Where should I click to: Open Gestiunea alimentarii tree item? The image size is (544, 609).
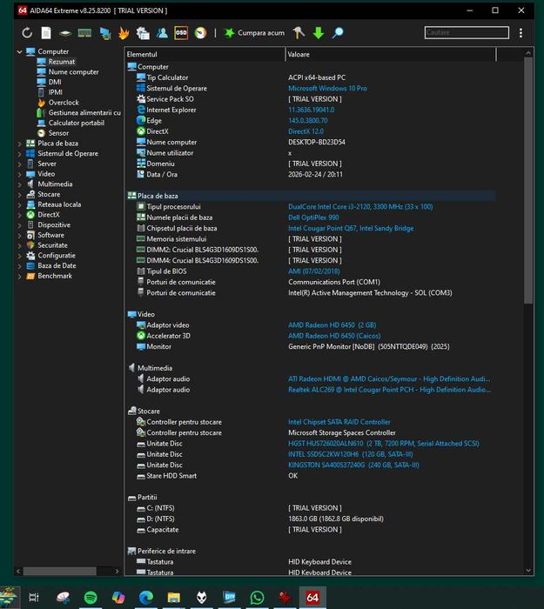point(84,112)
